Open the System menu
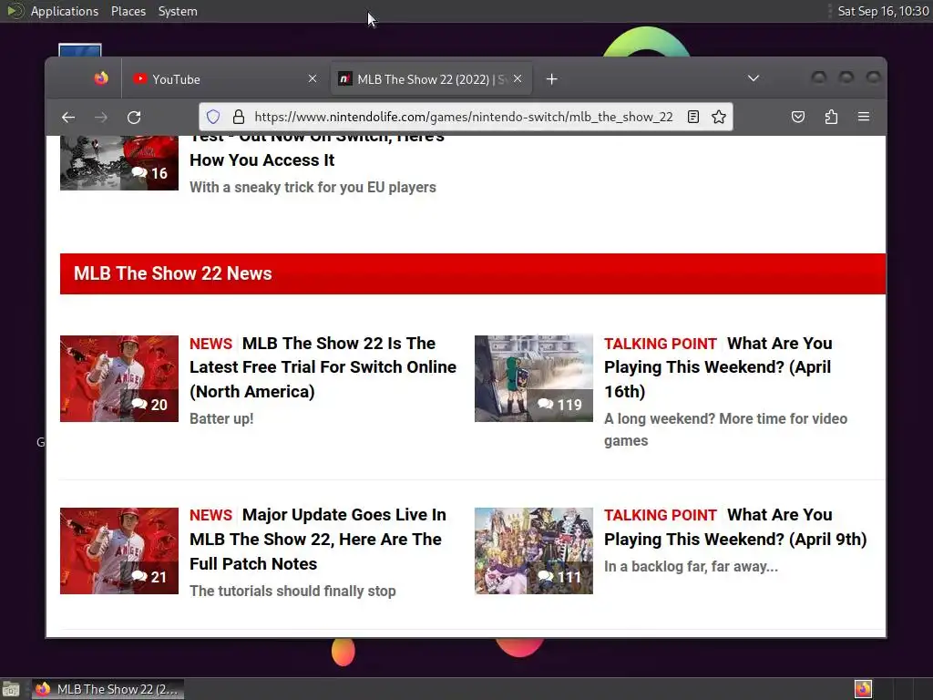 [x=178, y=11]
